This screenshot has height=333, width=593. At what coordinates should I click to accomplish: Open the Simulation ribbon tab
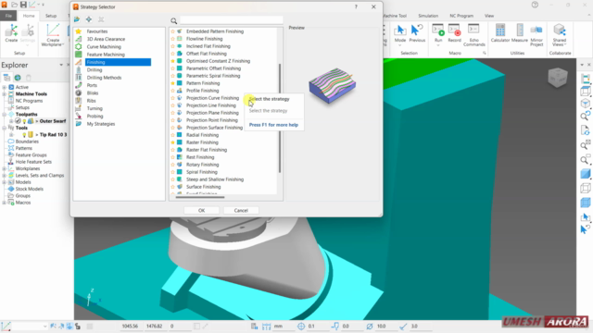point(428,16)
